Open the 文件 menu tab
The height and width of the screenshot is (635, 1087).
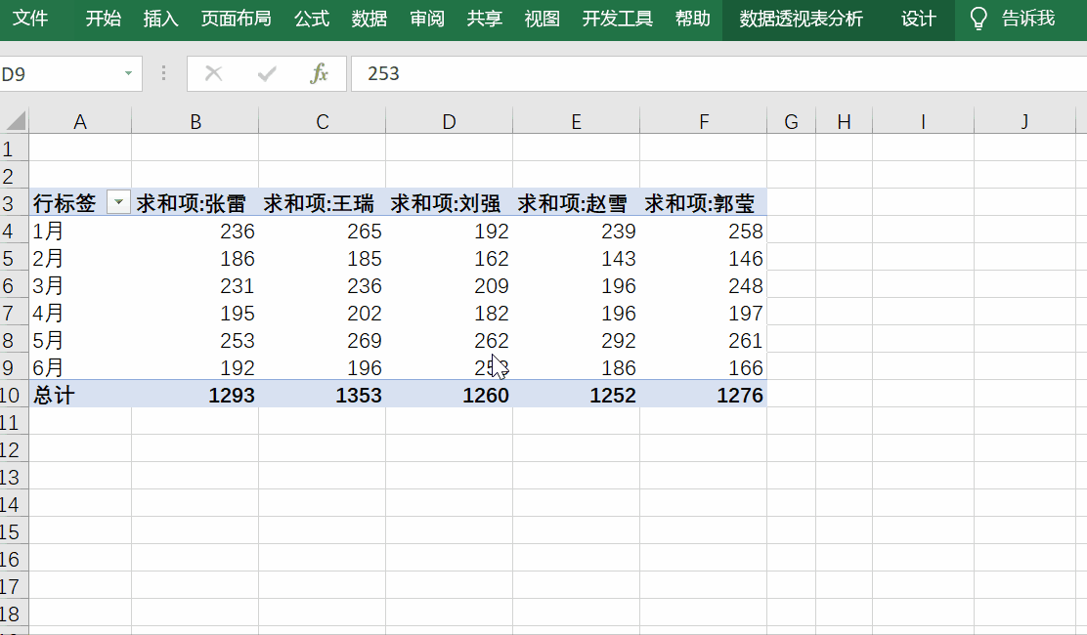(x=29, y=19)
